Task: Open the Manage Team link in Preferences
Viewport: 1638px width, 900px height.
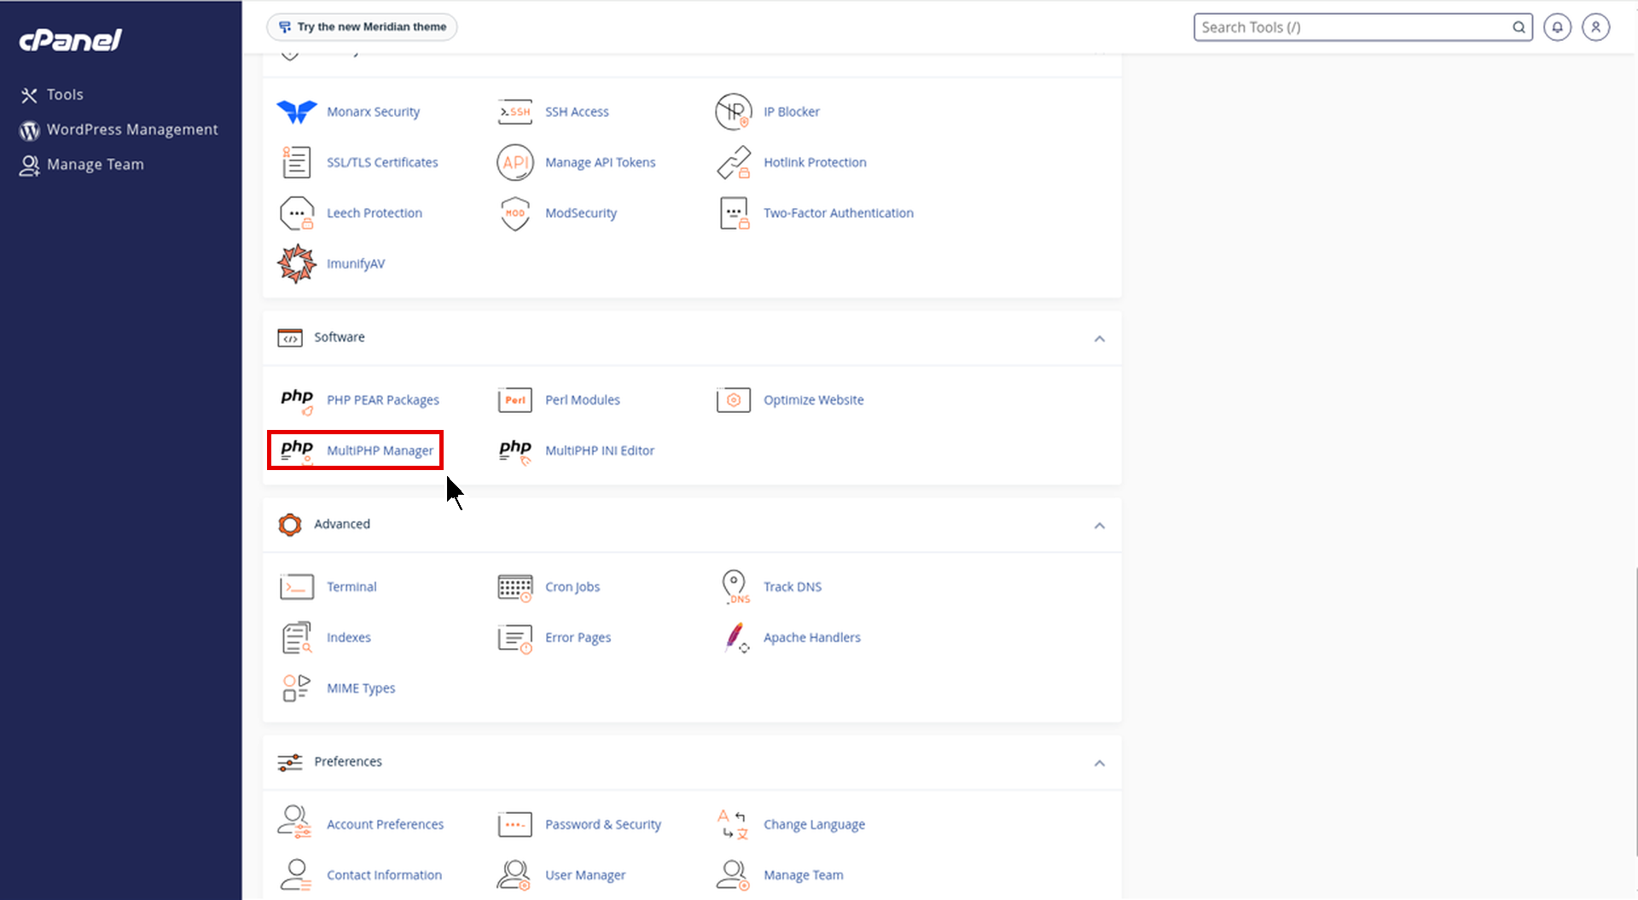Action: [x=804, y=875]
